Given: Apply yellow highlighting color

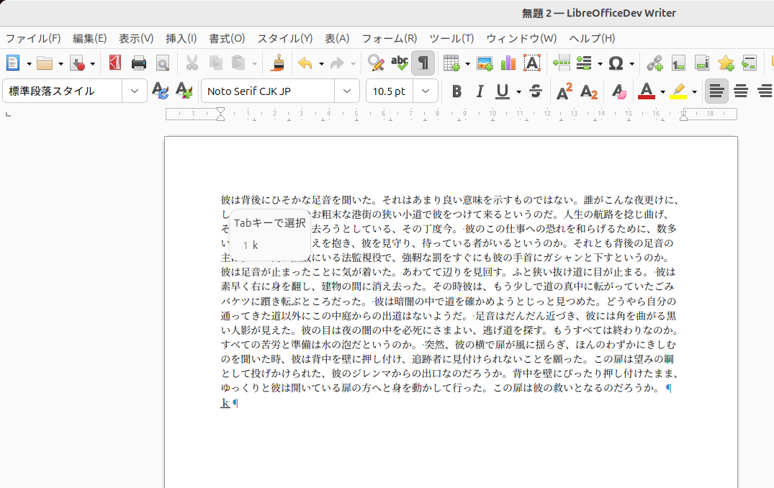Looking at the screenshot, I should point(678,91).
